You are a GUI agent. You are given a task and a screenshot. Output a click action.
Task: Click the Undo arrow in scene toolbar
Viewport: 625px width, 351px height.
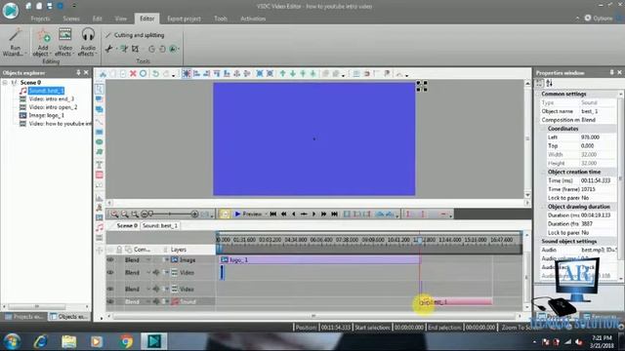pos(155,74)
